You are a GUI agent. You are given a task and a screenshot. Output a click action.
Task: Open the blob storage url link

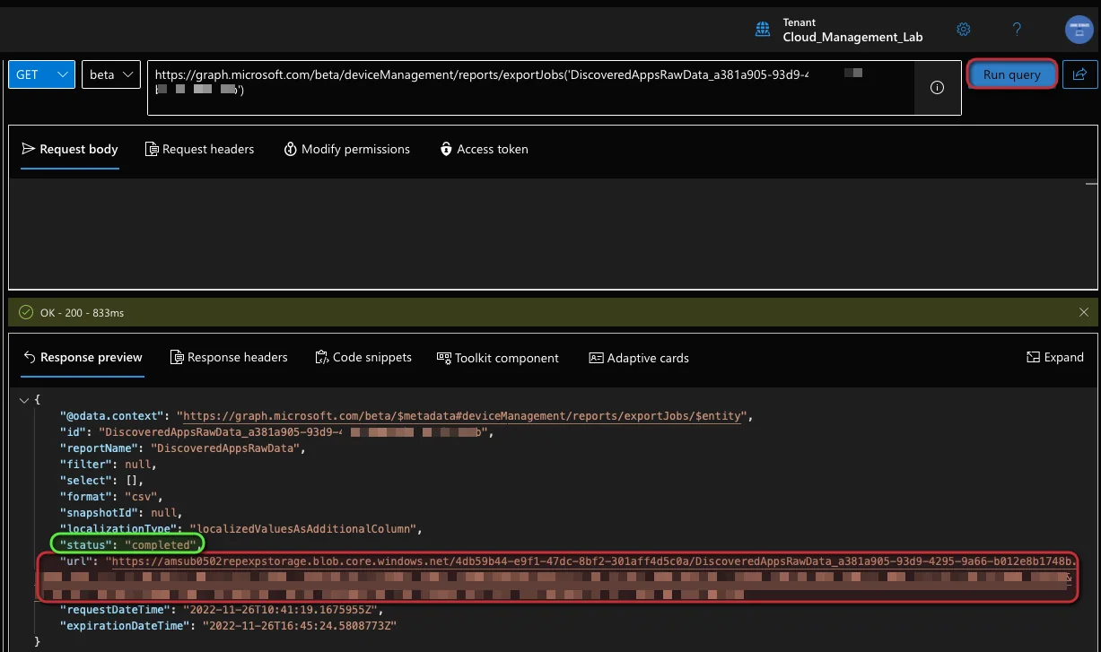593,561
